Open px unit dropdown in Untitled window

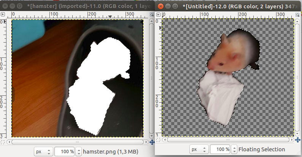tap(199, 149)
